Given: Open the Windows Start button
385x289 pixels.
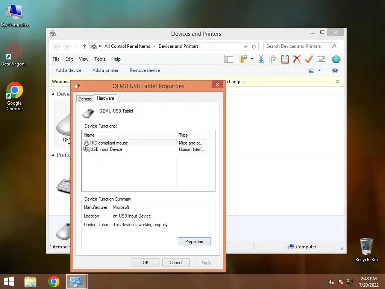Looking at the screenshot, I should [9, 281].
